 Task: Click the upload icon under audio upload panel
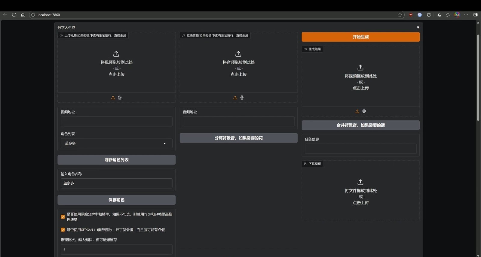pos(235,98)
